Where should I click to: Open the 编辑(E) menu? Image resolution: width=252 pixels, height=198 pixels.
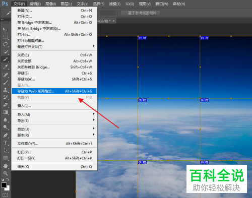coord(35,4)
